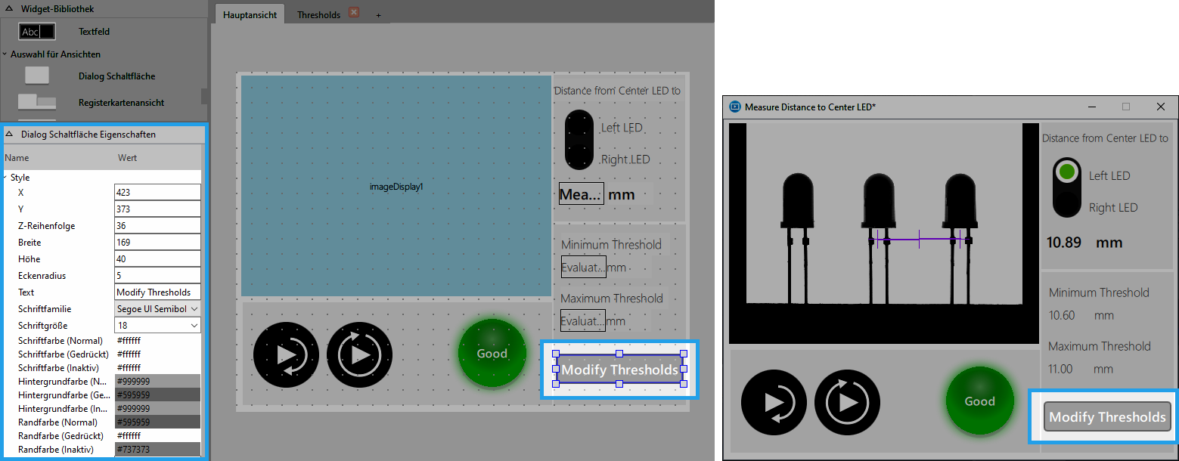Switch to the Hauptansicht tab

point(250,14)
